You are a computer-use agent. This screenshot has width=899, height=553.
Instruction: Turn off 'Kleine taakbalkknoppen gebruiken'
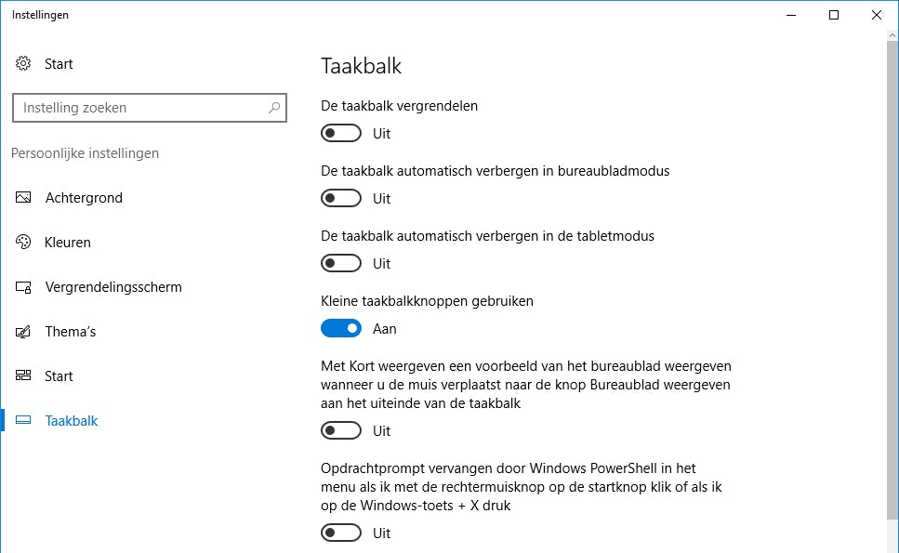[x=341, y=329]
